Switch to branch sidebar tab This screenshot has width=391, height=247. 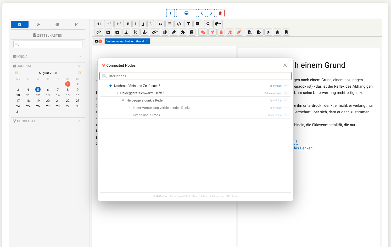76,24
